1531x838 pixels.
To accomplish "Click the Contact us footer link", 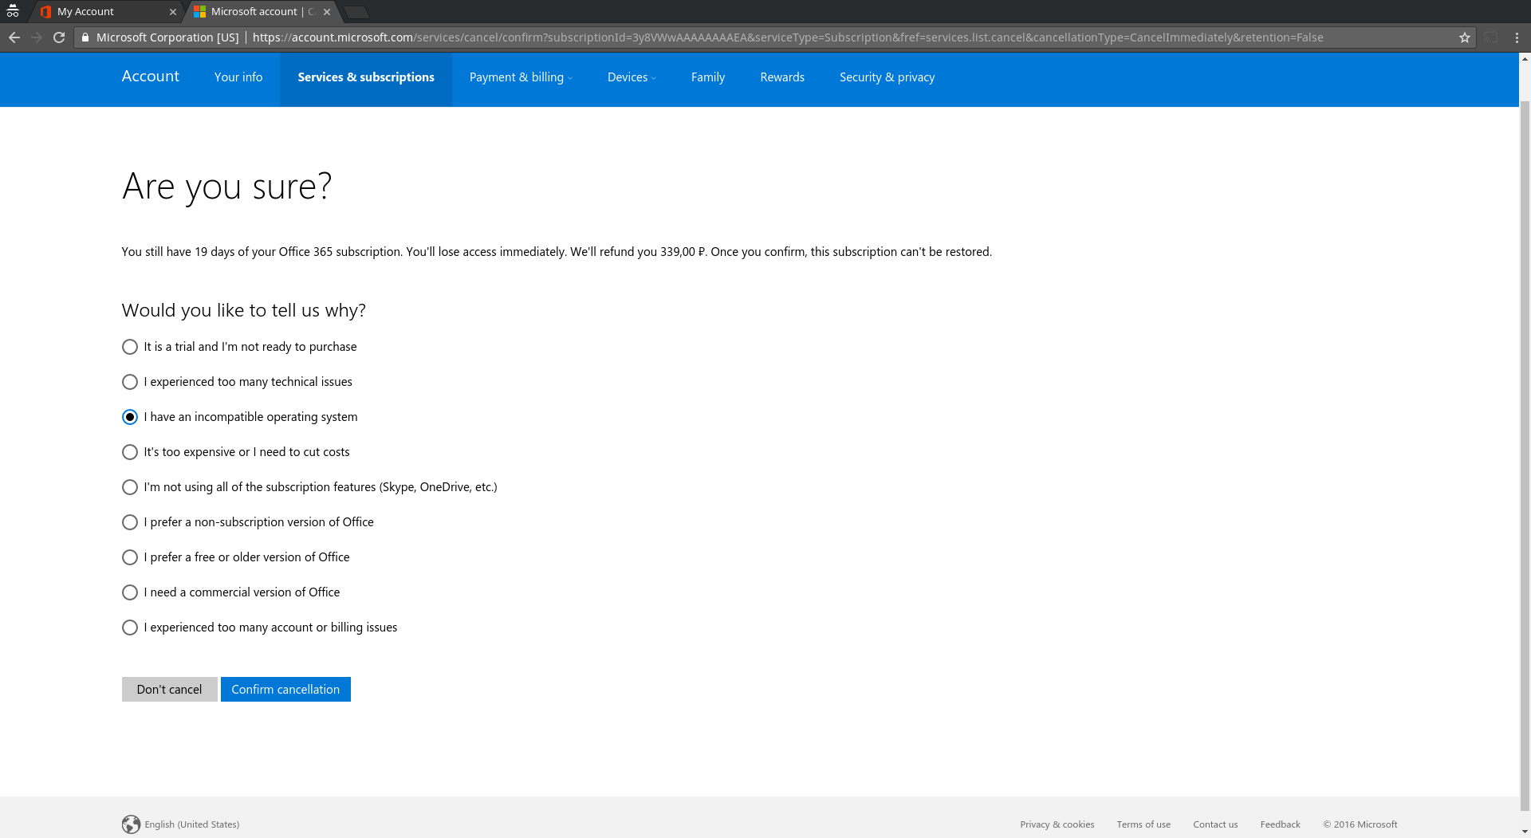I will [x=1215, y=824].
